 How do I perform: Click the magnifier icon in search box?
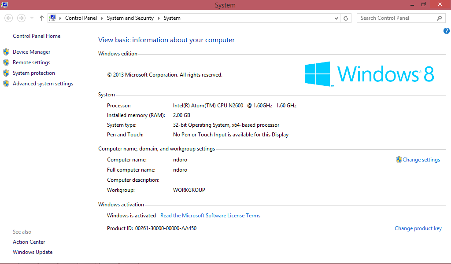click(x=439, y=18)
